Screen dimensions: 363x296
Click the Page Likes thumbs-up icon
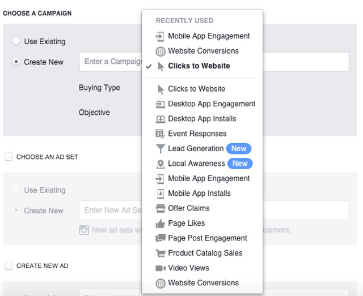coord(159,223)
